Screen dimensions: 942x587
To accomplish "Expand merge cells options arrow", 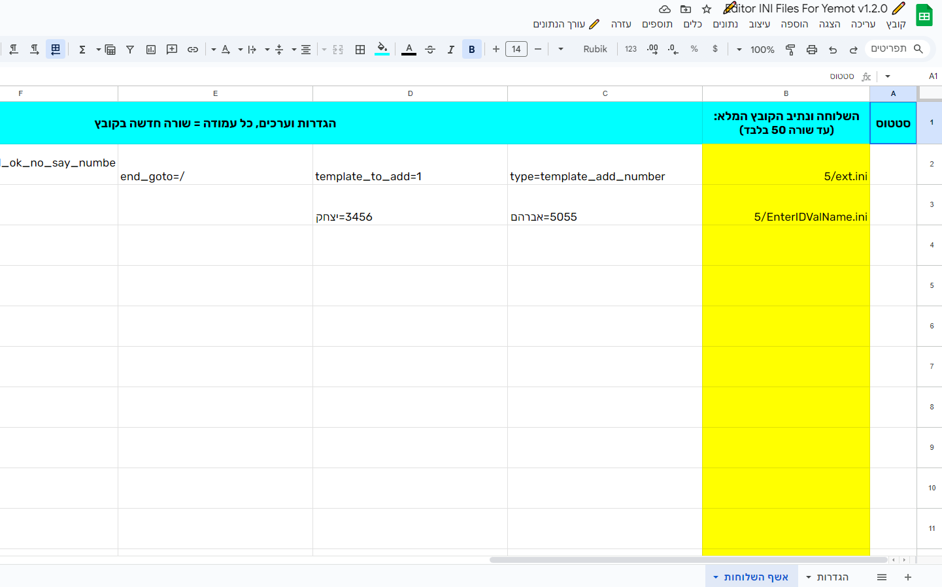I will pyautogui.click(x=324, y=50).
